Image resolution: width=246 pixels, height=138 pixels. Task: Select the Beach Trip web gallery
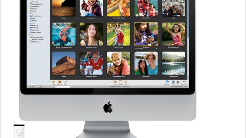(34, 30)
